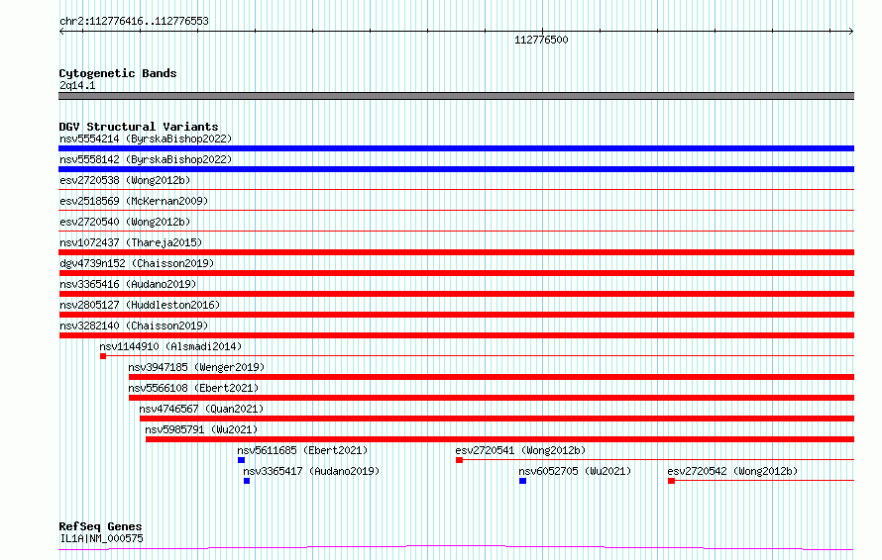Click the blue square marker for nsv5611685
Viewport: 882px width, 560px height.
point(242,460)
